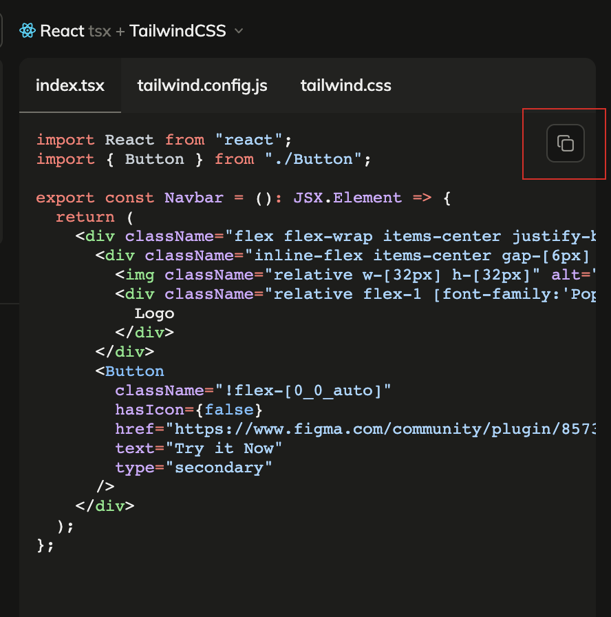Click the className "!flex-[0_0_auto]" prop
This screenshot has width=611, height=617.
253,390
